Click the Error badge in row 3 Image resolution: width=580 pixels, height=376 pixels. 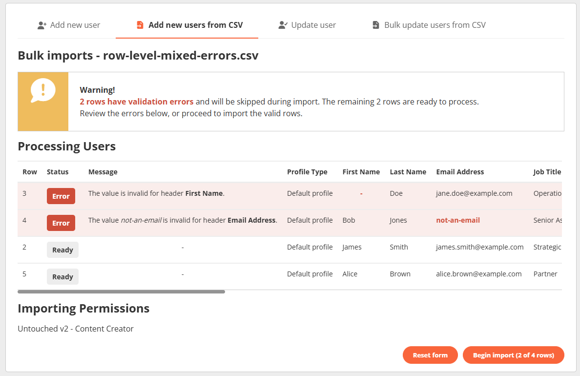click(61, 196)
